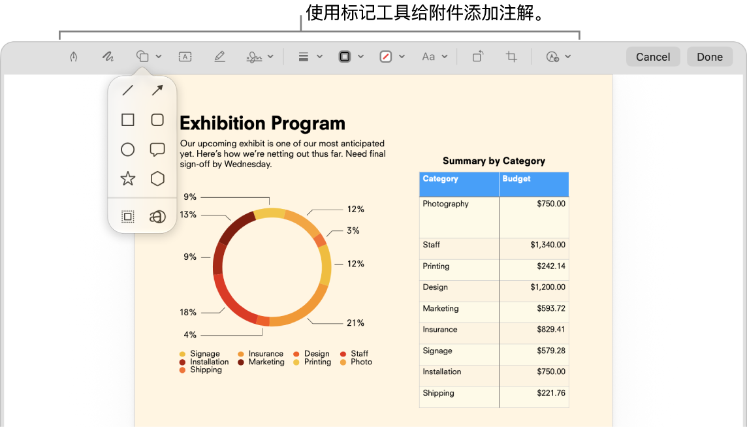Select the Sketch pen tool
Image resolution: width=747 pixels, height=427 pixels.
(73, 57)
